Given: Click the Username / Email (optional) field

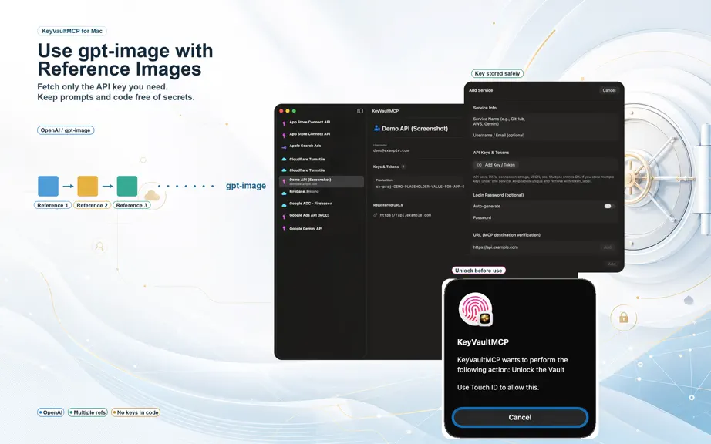Looking at the screenshot, I should pyautogui.click(x=544, y=135).
